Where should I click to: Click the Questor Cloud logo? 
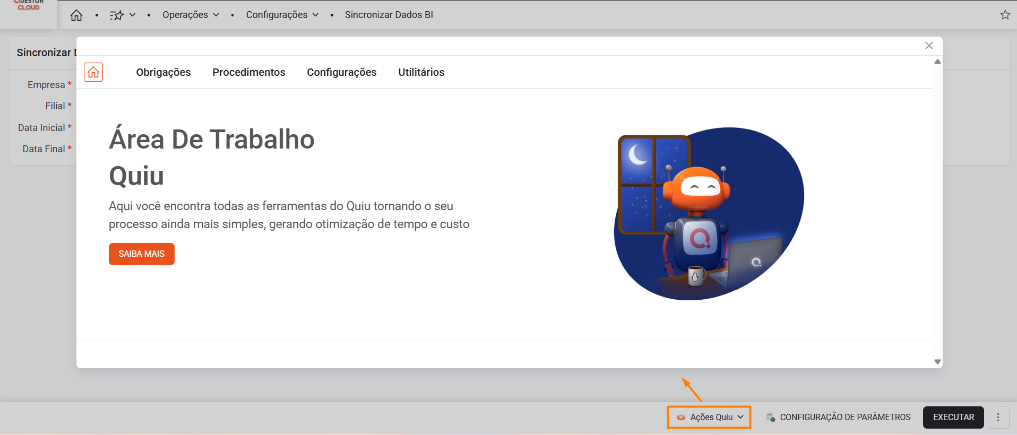coord(29,6)
